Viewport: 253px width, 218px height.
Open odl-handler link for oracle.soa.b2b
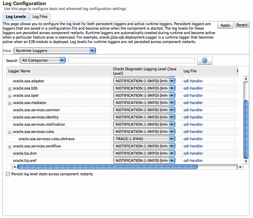coord(193,88)
